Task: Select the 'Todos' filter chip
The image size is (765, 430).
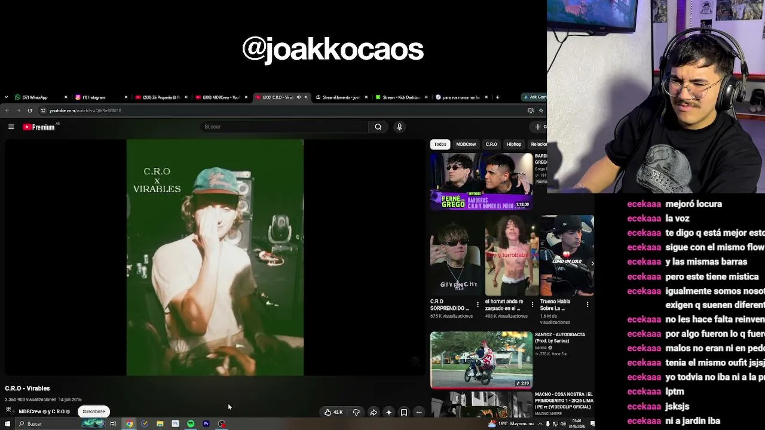Action: click(440, 144)
